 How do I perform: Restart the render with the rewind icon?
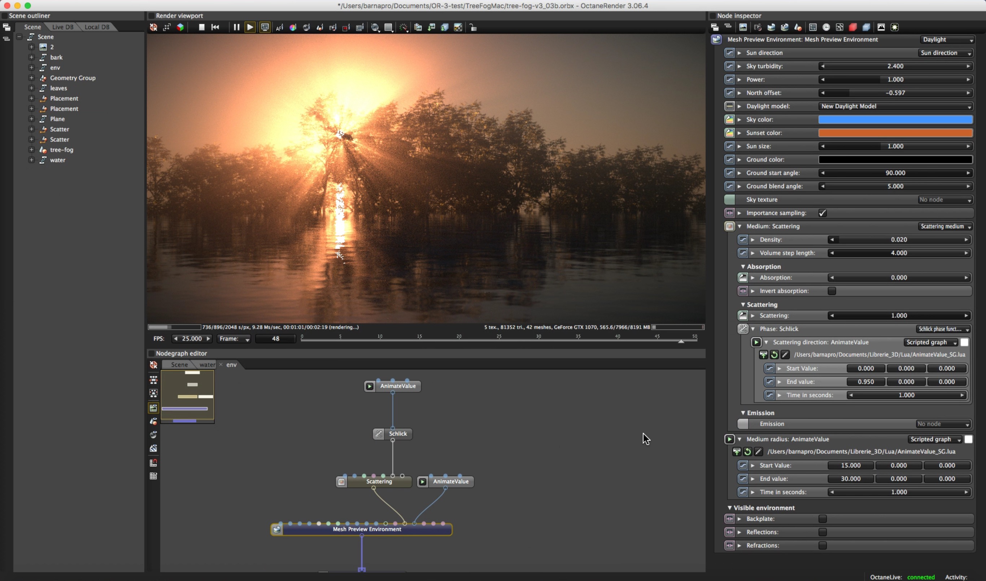coord(215,27)
